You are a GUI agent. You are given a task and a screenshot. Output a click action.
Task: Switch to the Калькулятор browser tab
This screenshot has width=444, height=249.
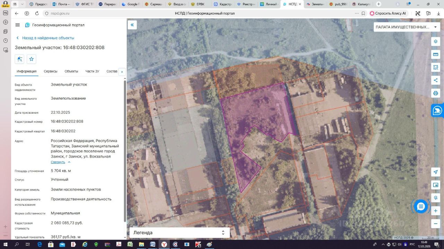[x=361, y=4]
